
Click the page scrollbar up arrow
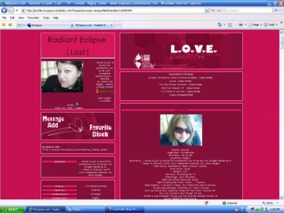pos(281,32)
